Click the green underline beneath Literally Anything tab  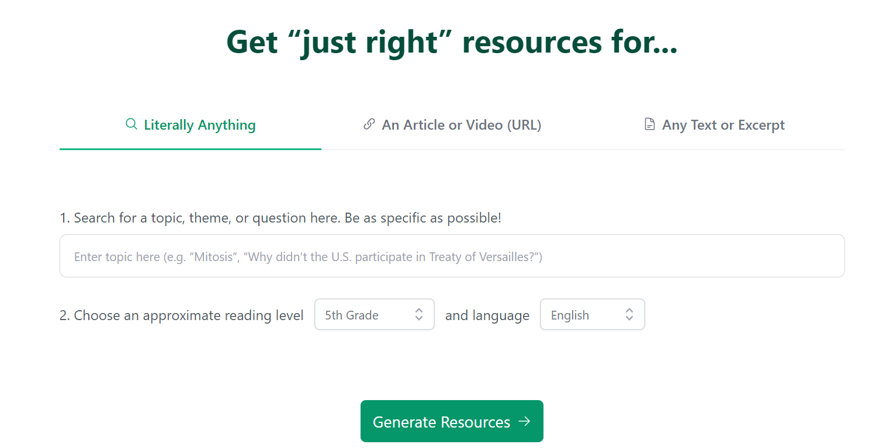pyautogui.click(x=190, y=149)
